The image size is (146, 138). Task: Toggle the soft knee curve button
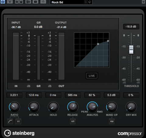10,121
